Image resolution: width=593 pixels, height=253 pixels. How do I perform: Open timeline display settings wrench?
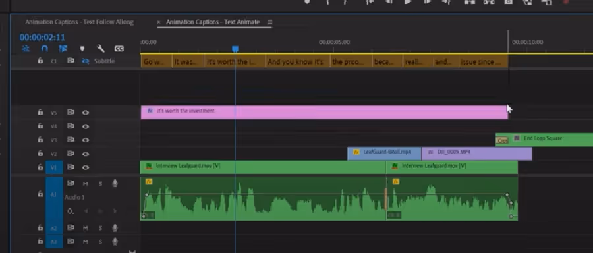tap(100, 48)
